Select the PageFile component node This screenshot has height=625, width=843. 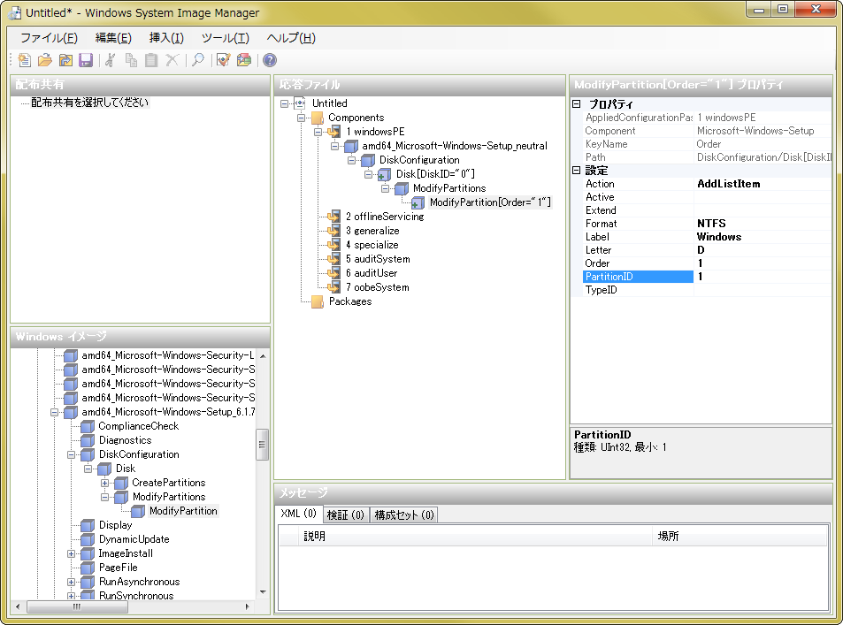coord(118,568)
